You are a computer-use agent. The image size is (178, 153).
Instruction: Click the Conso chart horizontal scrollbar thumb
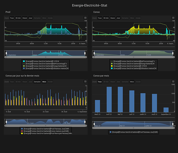(x=134, y=57)
